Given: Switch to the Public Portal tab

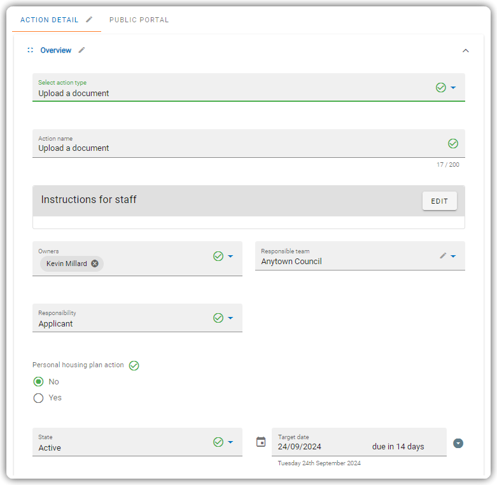Looking at the screenshot, I should pos(139,20).
